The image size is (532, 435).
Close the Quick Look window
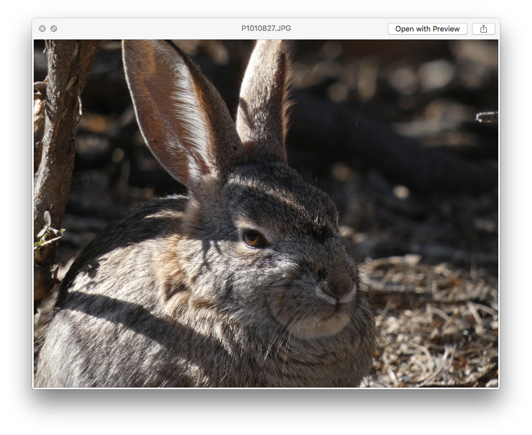click(x=42, y=29)
